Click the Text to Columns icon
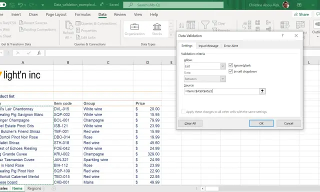Image resolution: width=320 pixels, height=192 pixels. coord(246,25)
